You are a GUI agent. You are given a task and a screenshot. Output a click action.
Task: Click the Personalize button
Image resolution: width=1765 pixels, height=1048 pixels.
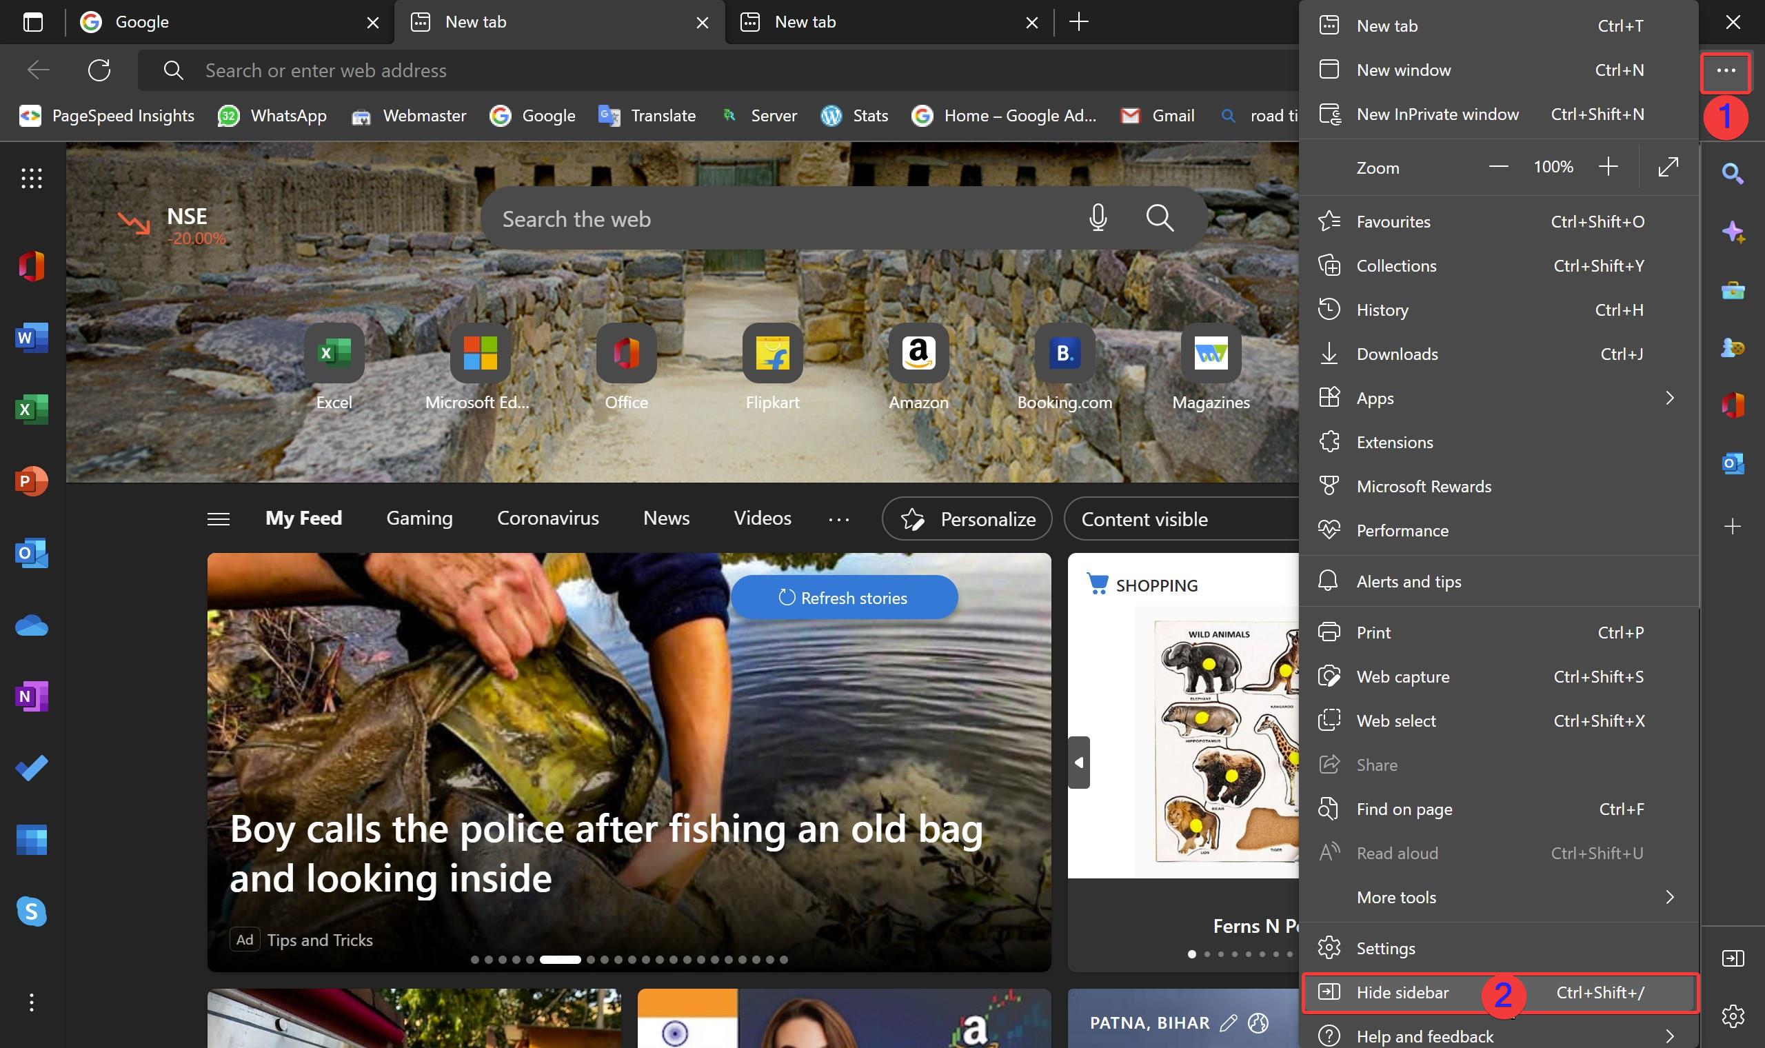pyautogui.click(x=967, y=519)
